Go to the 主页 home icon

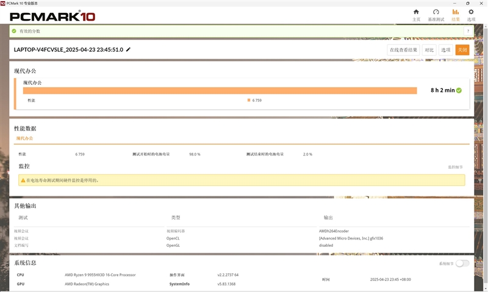(x=416, y=12)
